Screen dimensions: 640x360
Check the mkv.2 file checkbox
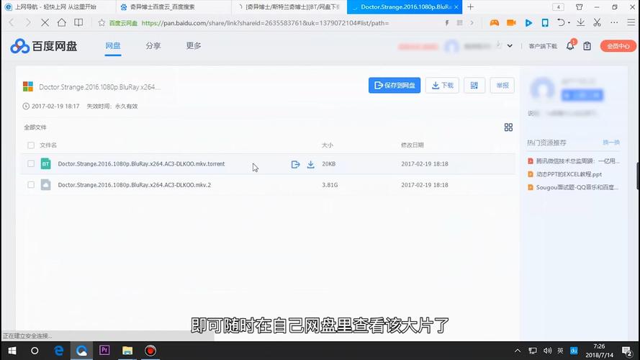click(31, 185)
